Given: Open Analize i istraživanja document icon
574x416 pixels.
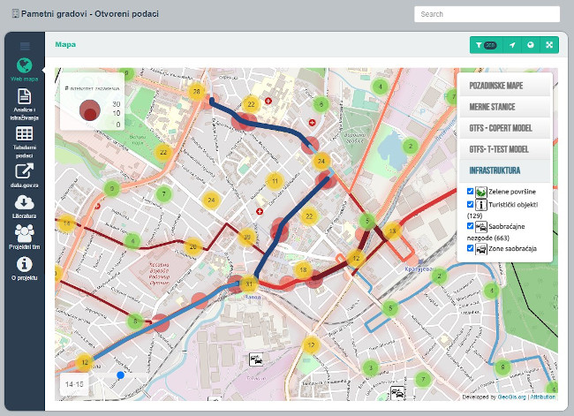Looking at the screenshot, I should [25, 98].
